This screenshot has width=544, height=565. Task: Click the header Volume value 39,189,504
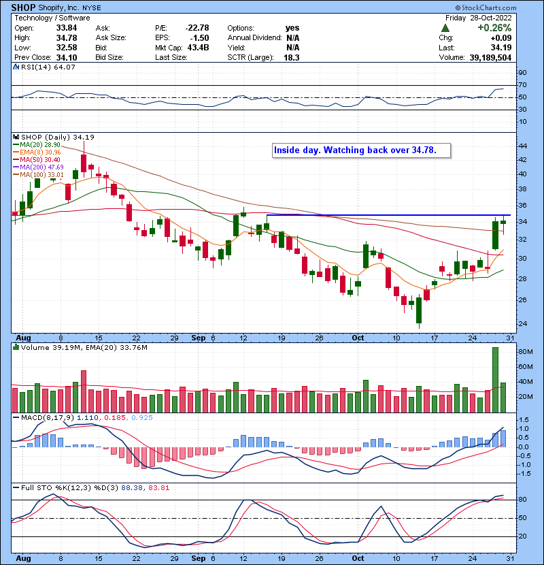coord(490,58)
